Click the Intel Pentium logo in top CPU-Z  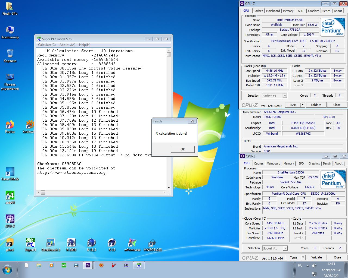tap(332, 27)
